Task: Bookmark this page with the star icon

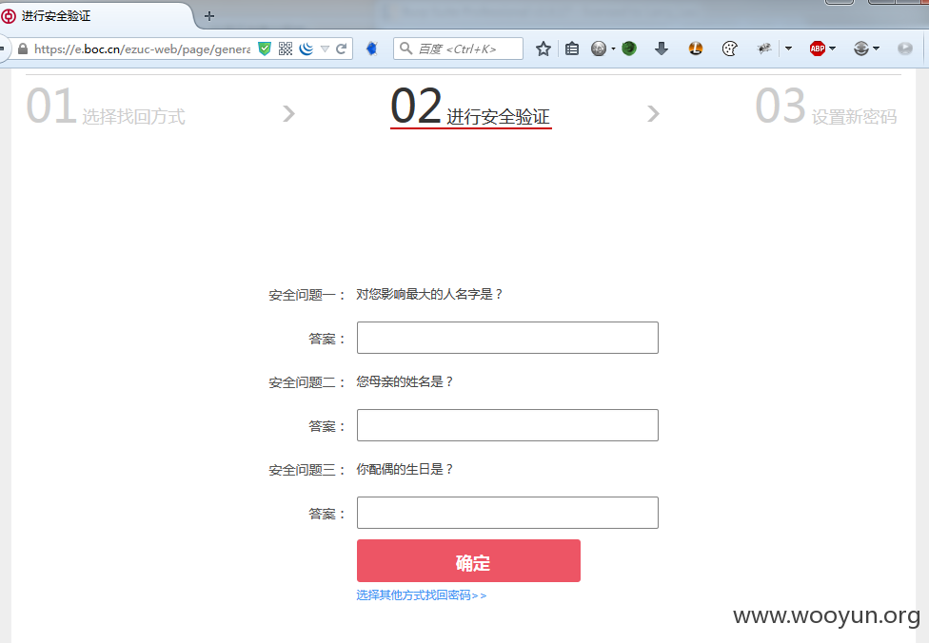Action: 544,49
